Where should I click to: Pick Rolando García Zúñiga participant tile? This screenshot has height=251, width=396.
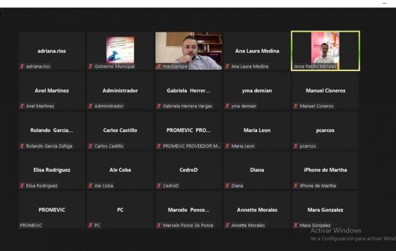[x=52, y=131]
